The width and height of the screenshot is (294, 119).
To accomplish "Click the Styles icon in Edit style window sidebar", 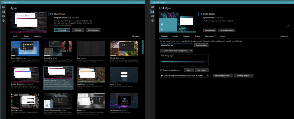I will 152,7.
